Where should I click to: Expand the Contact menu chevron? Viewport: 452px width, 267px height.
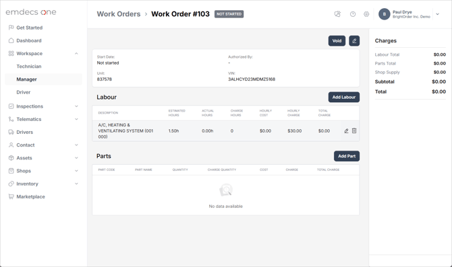[76, 145]
